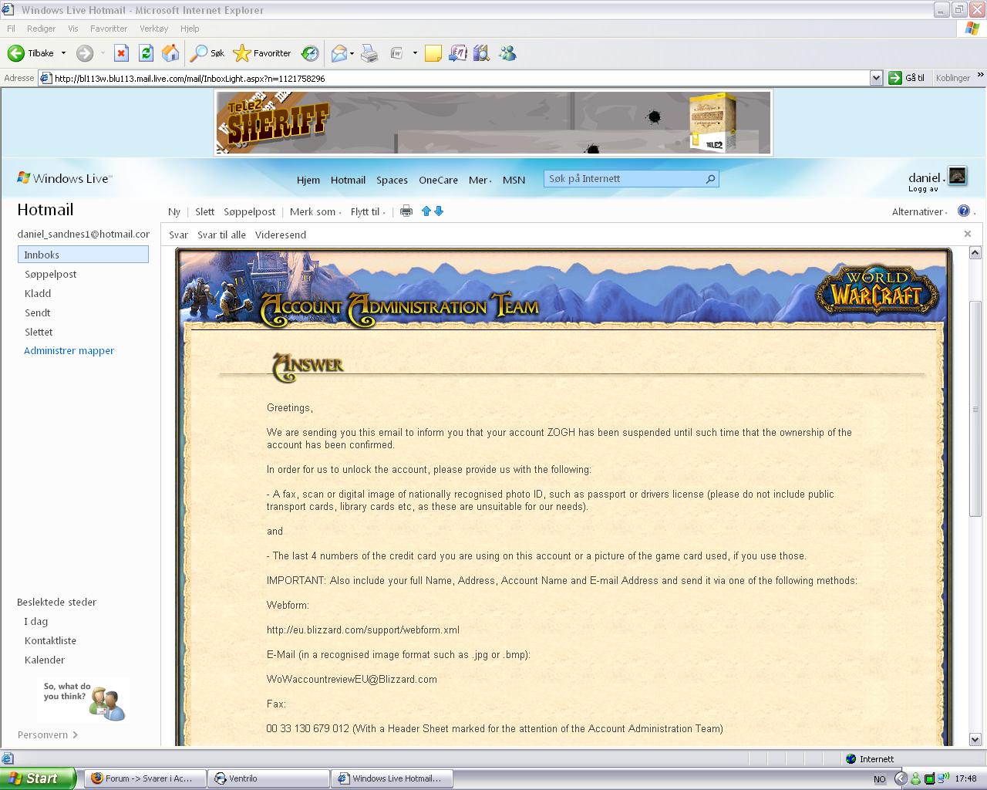
Task: Click the mail envelope toolbar icon
Action: [x=339, y=53]
